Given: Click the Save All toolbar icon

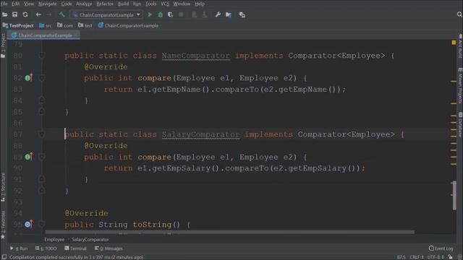Looking at the screenshot, I should tap(14, 14).
